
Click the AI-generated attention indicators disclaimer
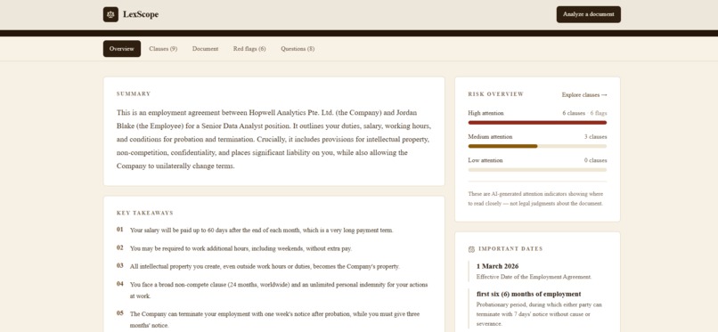pos(535,198)
